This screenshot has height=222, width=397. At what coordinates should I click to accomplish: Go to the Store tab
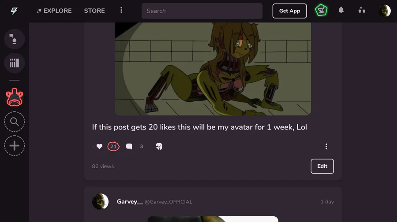tap(94, 11)
